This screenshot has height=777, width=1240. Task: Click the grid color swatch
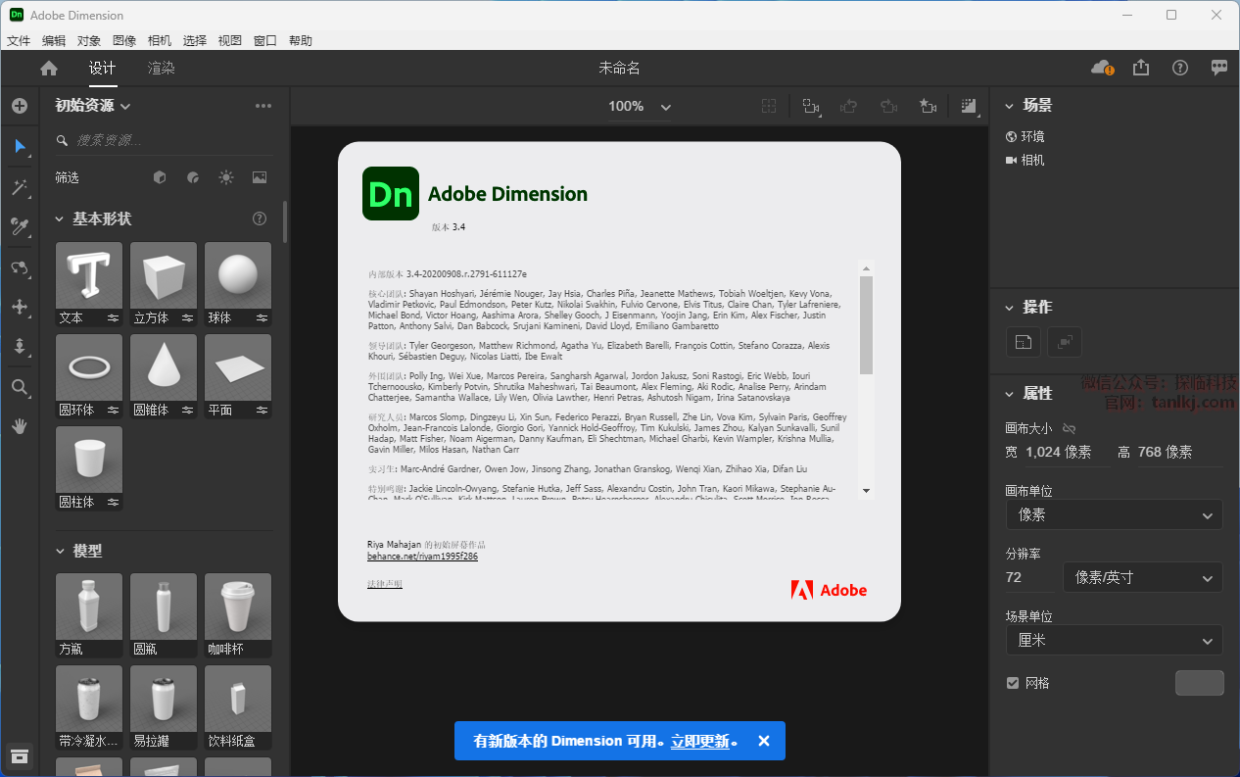1199,683
